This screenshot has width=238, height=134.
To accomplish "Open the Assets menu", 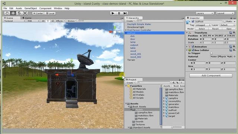I will tap(19, 8).
